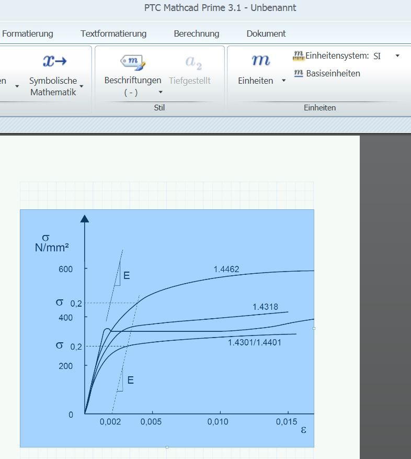Click the Symbolische Mathematik x→ icon
411x459 pixels.
[x=54, y=61]
